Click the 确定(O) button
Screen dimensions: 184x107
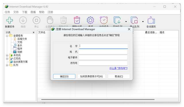click(x=64, y=76)
